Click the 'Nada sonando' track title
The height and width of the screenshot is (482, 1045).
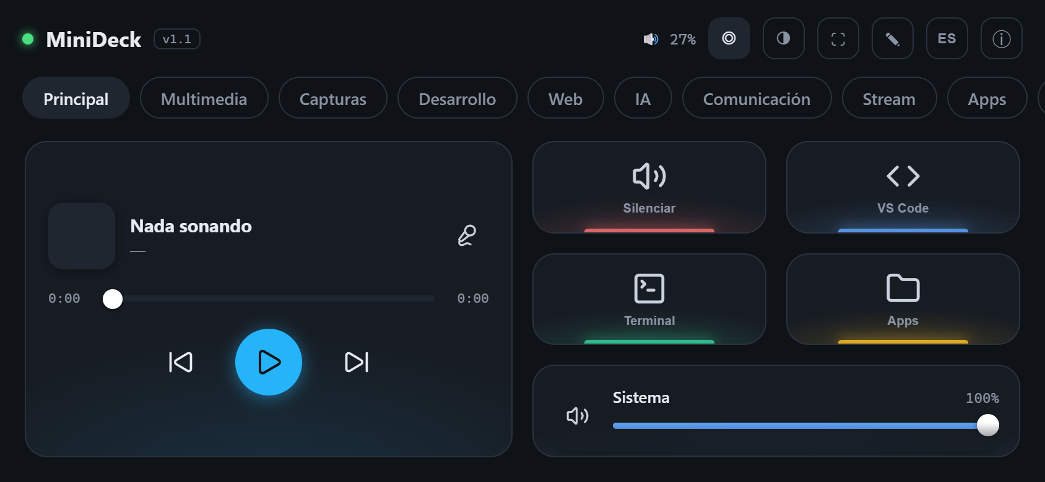pos(191,226)
